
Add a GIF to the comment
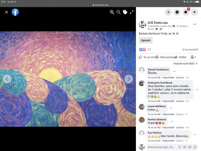pos(190,147)
